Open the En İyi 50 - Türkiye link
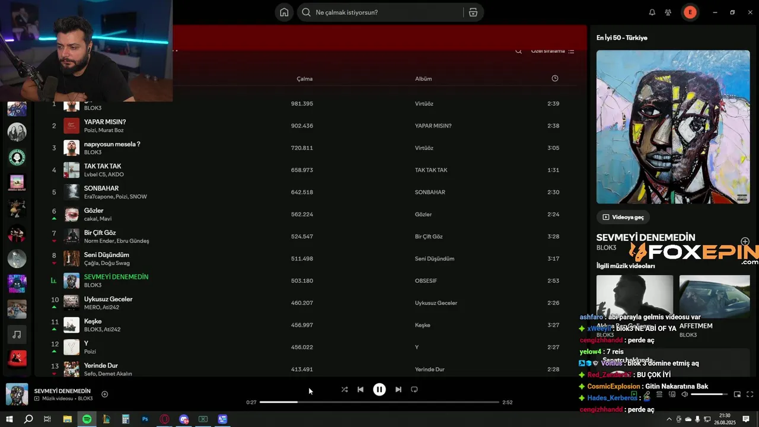The width and height of the screenshot is (759, 427). pyautogui.click(x=621, y=37)
